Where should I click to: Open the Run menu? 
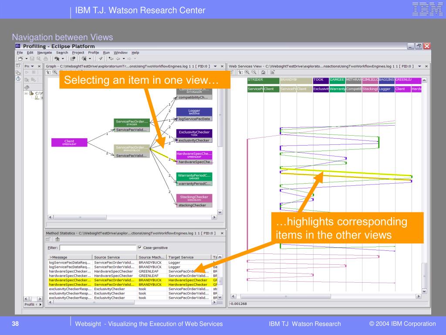coord(106,52)
